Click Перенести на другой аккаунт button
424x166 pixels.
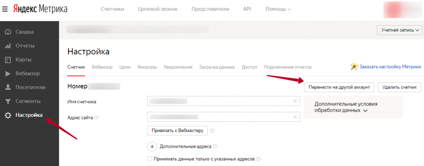[x=339, y=87]
